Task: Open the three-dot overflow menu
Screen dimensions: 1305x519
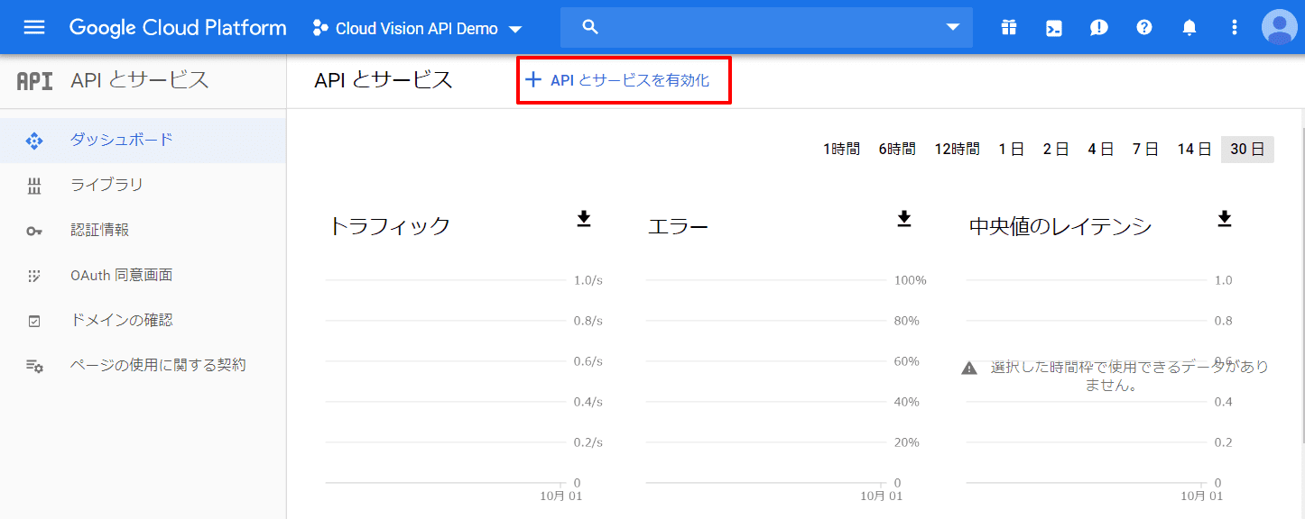Action: 1234,27
